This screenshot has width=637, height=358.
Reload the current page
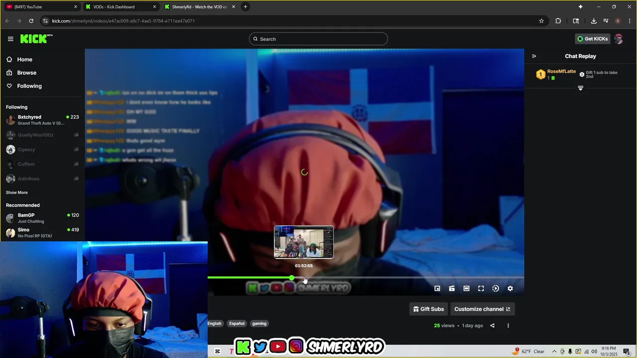click(31, 21)
